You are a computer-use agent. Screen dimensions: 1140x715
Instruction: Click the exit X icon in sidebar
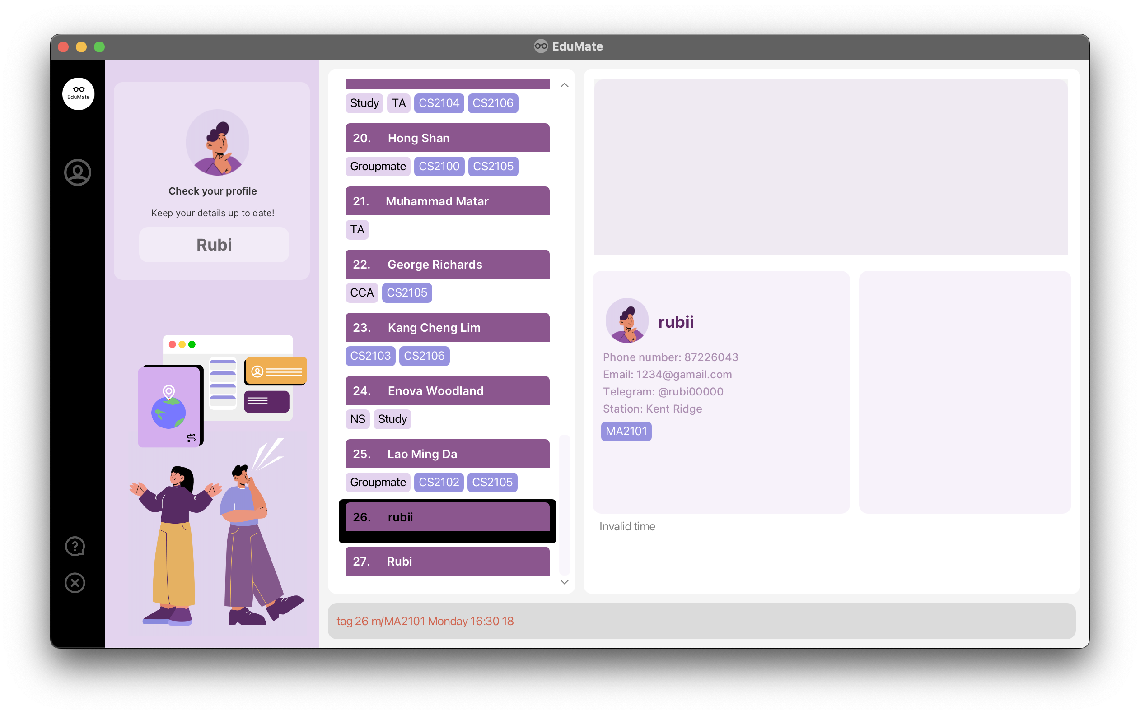(x=75, y=583)
